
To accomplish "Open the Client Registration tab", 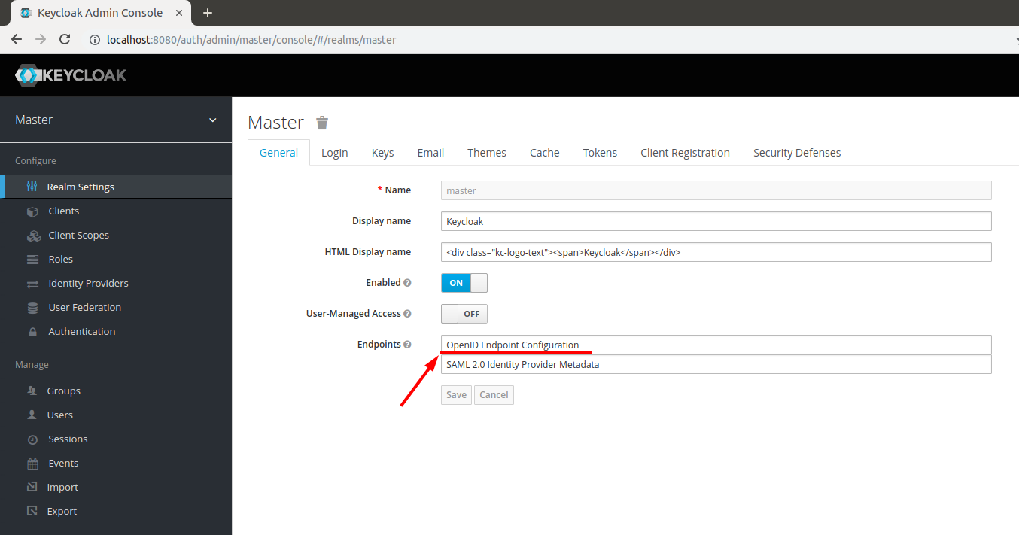I will (x=686, y=153).
